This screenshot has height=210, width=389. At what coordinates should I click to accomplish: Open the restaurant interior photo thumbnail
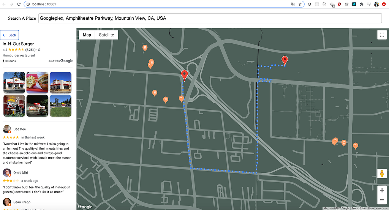point(14,106)
